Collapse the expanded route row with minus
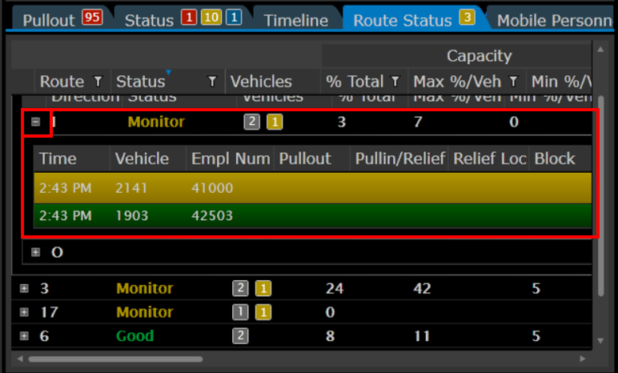The height and width of the screenshot is (373, 618). [35, 122]
